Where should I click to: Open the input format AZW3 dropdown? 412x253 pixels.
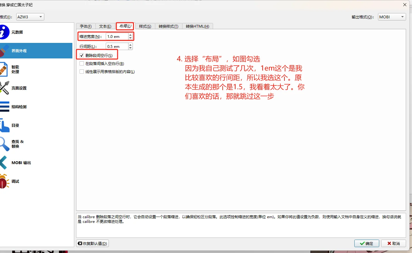[x=30, y=17]
